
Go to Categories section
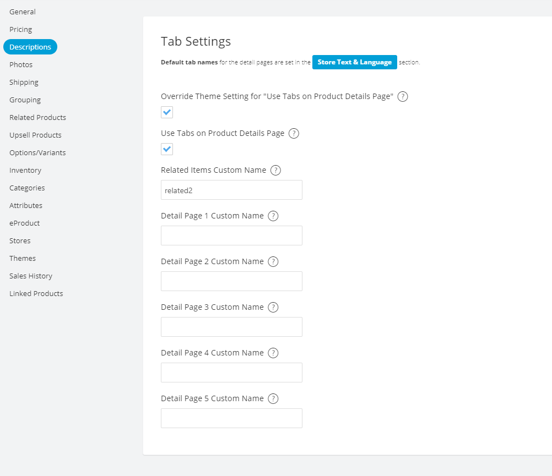coord(27,188)
